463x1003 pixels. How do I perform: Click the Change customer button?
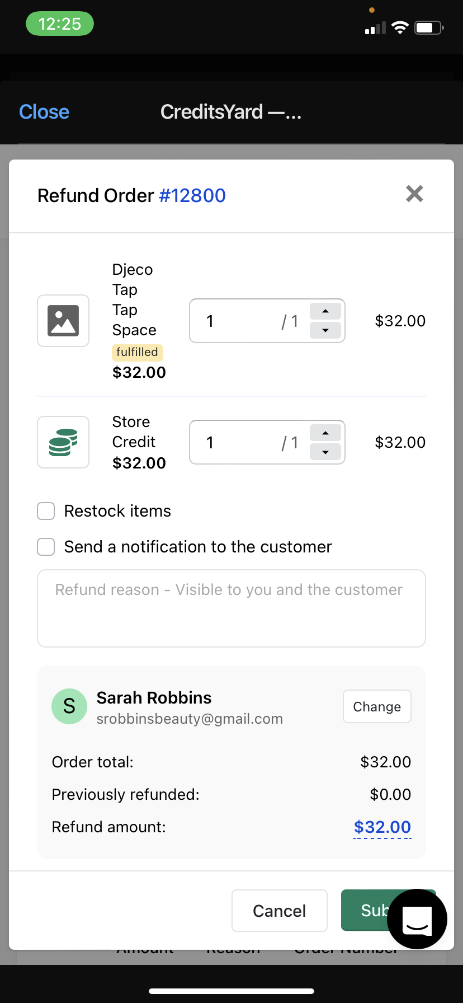(x=377, y=706)
